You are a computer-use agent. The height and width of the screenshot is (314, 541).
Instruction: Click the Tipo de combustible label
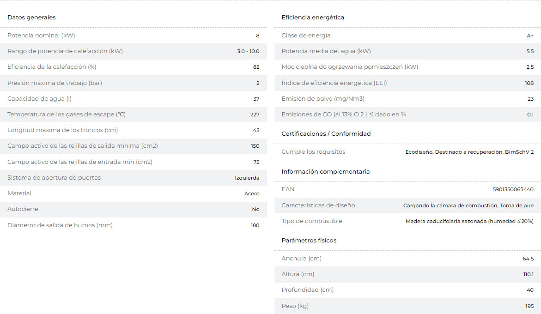pos(312,221)
